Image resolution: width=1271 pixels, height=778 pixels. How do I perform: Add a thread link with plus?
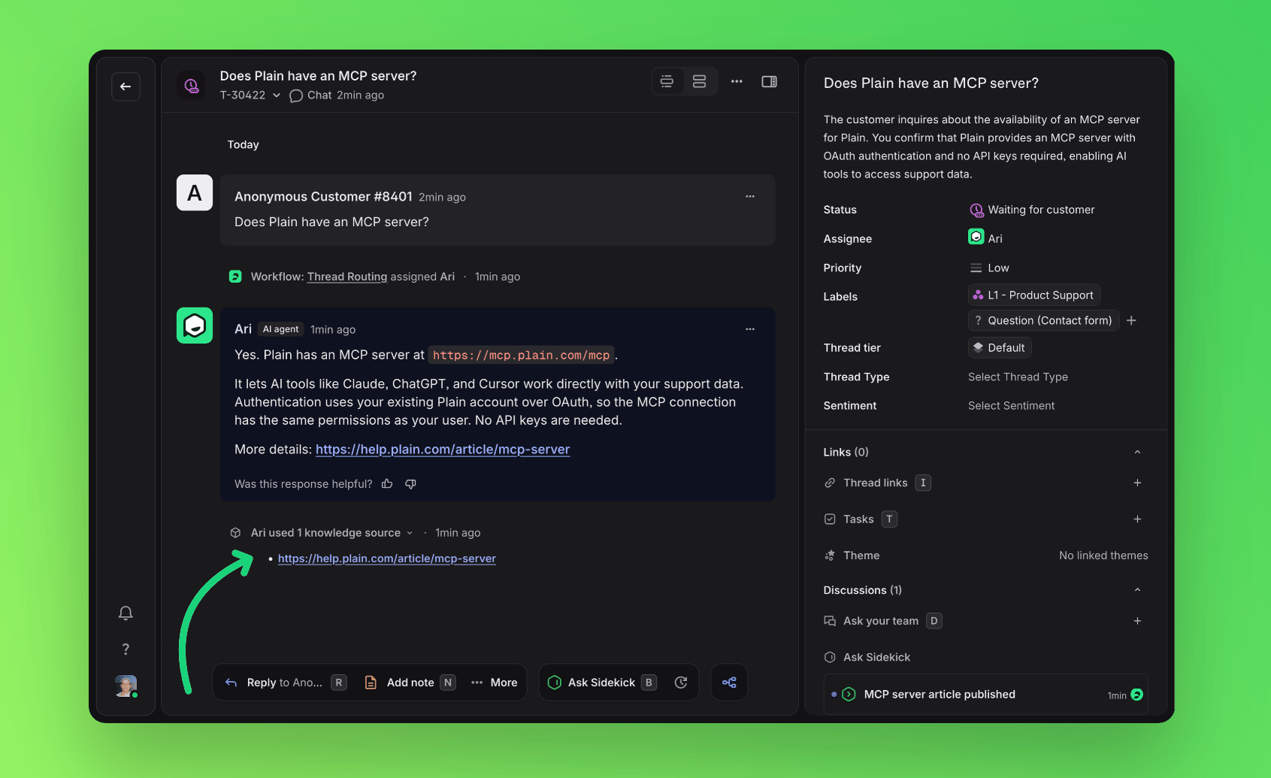[x=1137, y=483]
